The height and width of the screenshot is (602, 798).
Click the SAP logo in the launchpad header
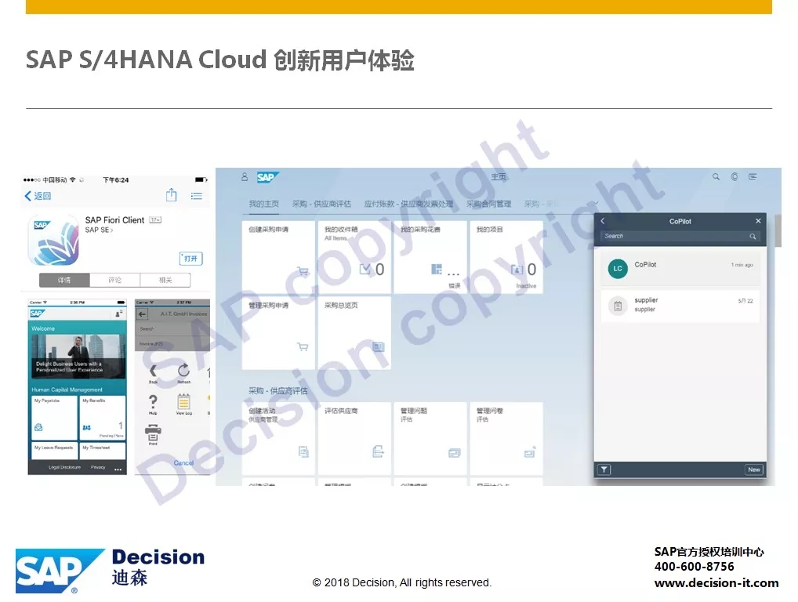[268, 177]
